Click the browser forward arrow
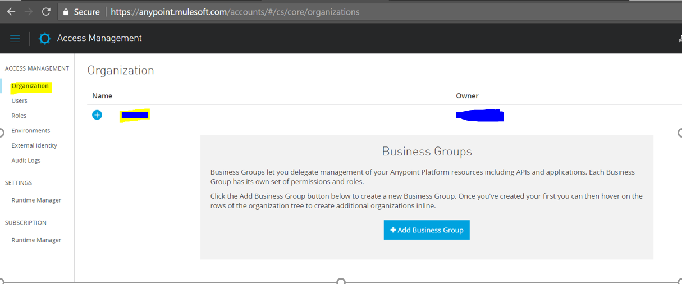This screenshot has height=284, width=682. [x=28, y=12]
